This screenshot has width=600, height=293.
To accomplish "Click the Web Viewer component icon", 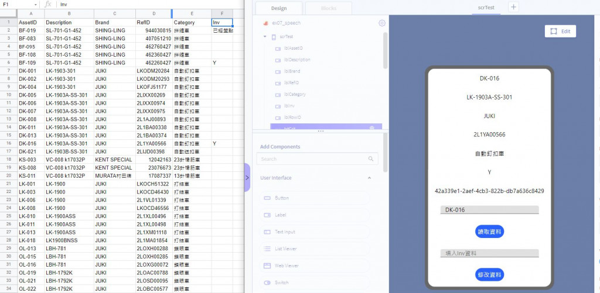I will (x=267, y=266).
